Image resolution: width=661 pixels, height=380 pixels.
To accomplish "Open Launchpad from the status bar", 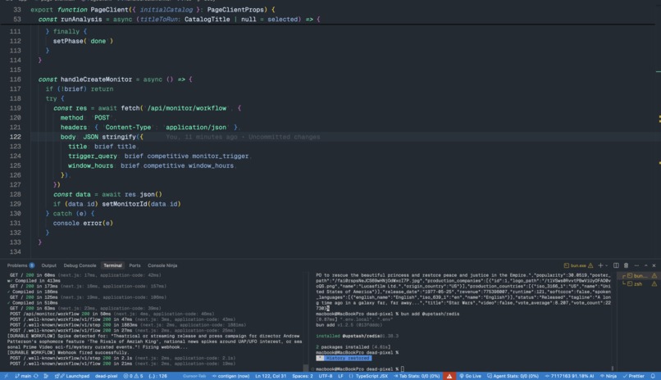I will click(74, 376).
